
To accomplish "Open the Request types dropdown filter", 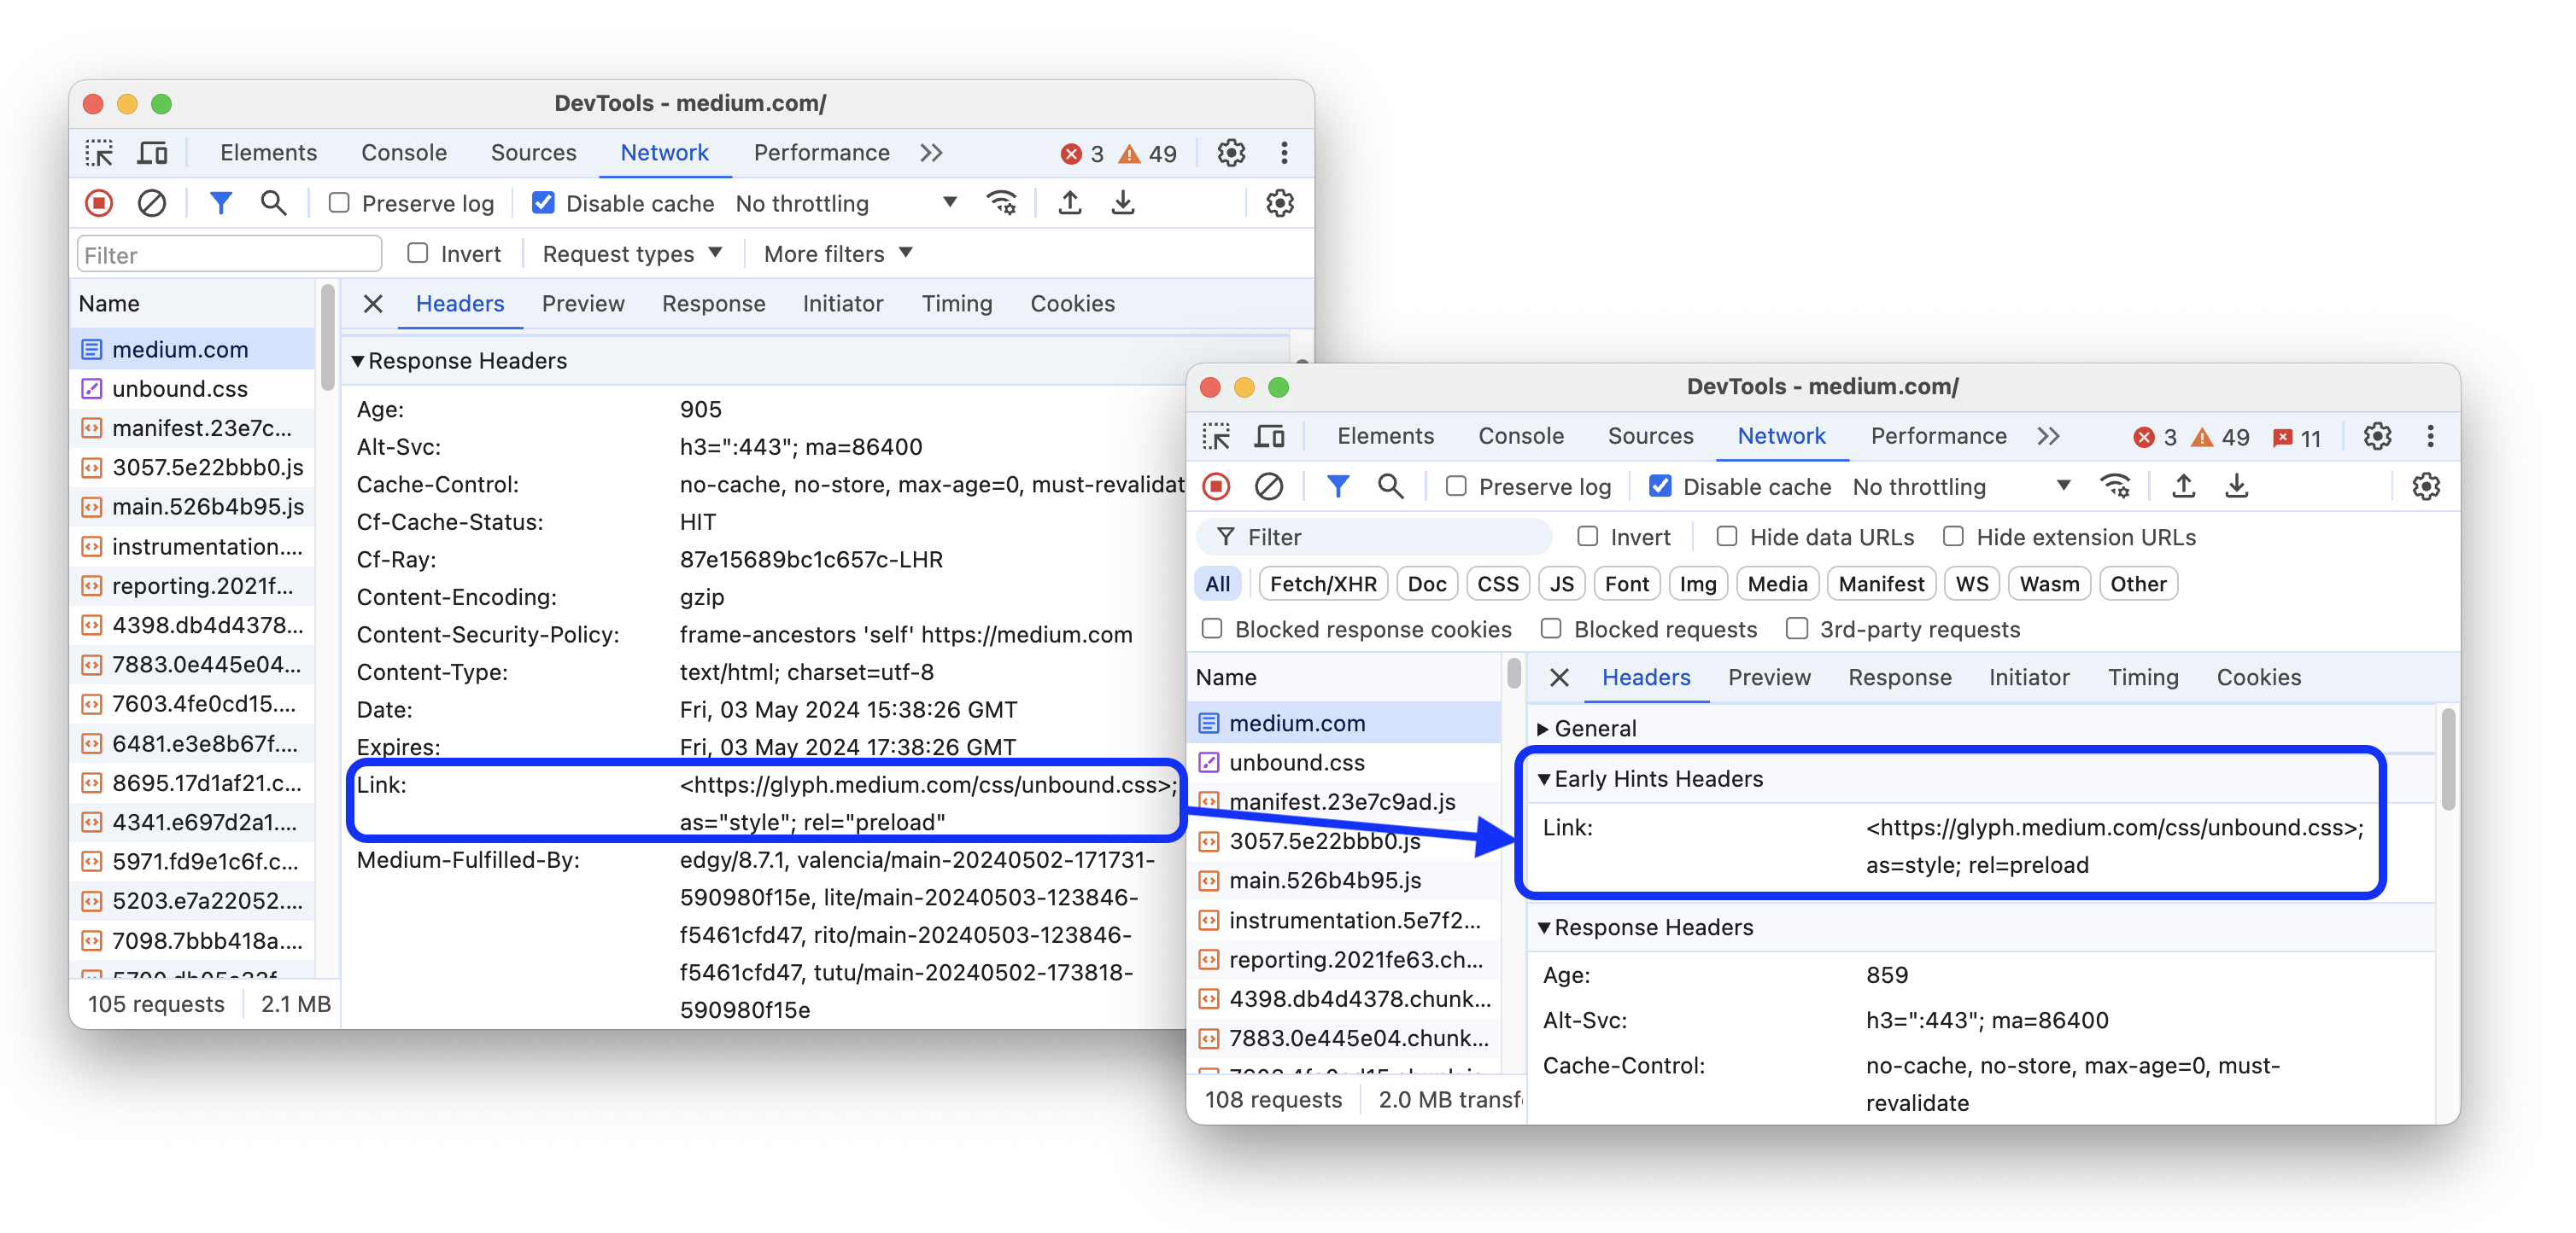I will [x=633, y=253].
